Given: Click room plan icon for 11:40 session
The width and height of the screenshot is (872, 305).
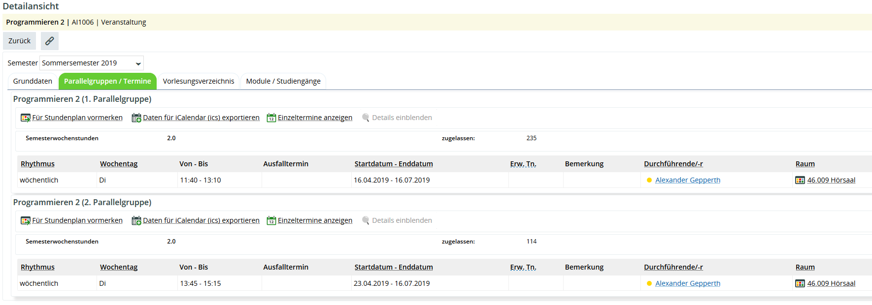Looking at the screenshot, I should coord(800,180).
